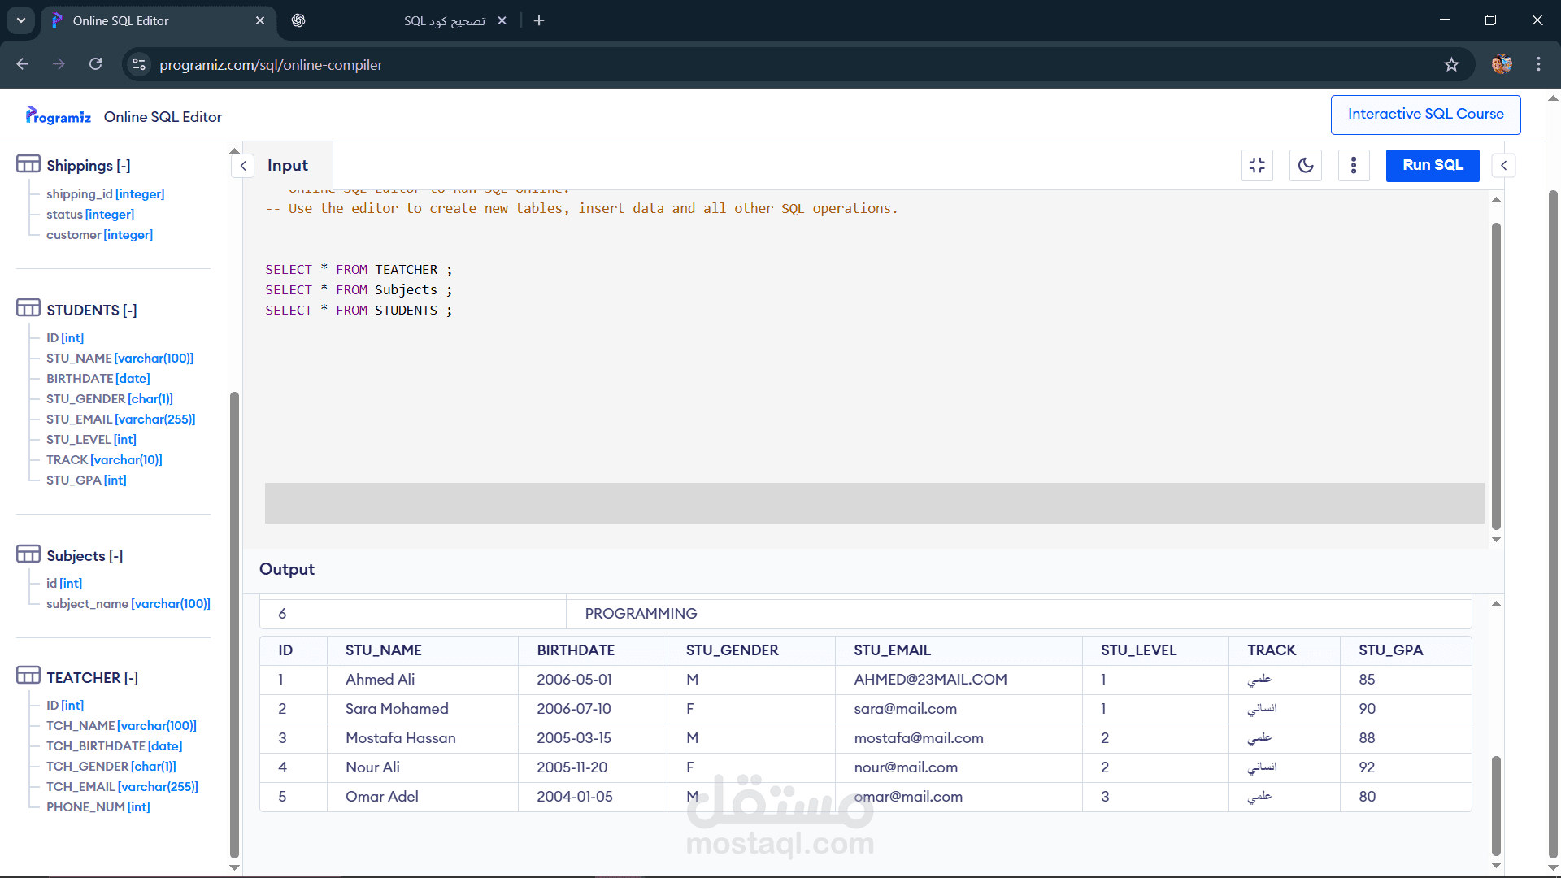Reload the current page

point(96,64)
